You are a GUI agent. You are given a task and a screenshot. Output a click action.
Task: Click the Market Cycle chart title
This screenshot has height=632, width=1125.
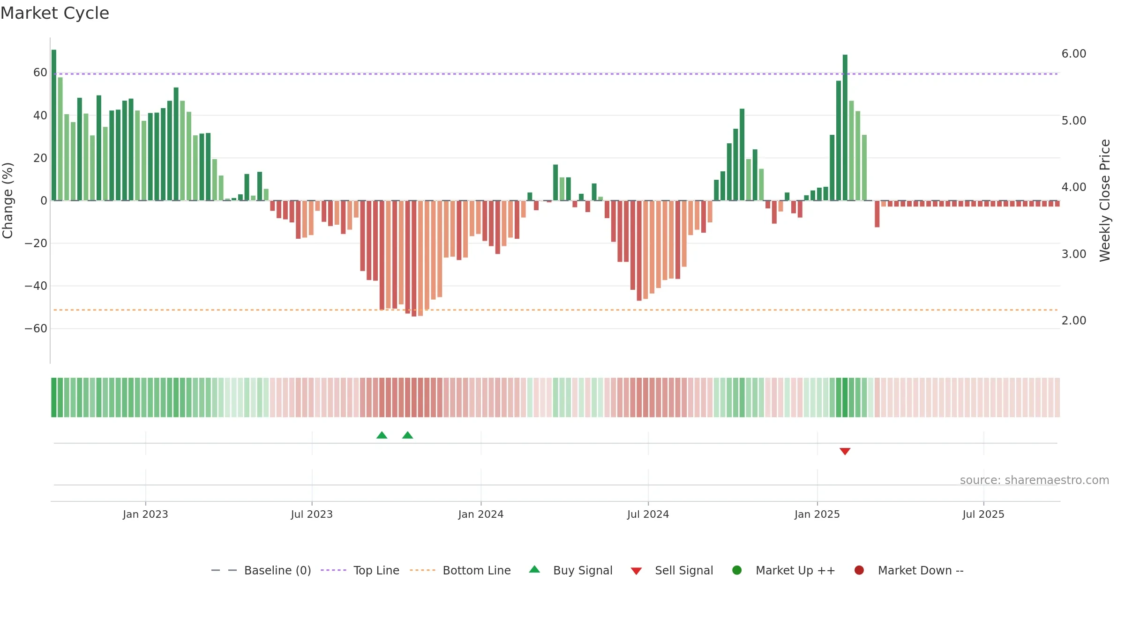(x=55, y=13)
